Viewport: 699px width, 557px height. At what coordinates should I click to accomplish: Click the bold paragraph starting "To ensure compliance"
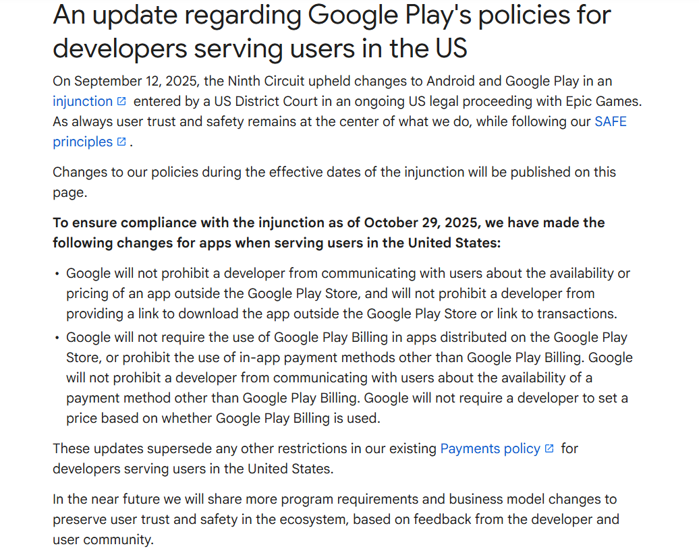click(x=329, y=233)
